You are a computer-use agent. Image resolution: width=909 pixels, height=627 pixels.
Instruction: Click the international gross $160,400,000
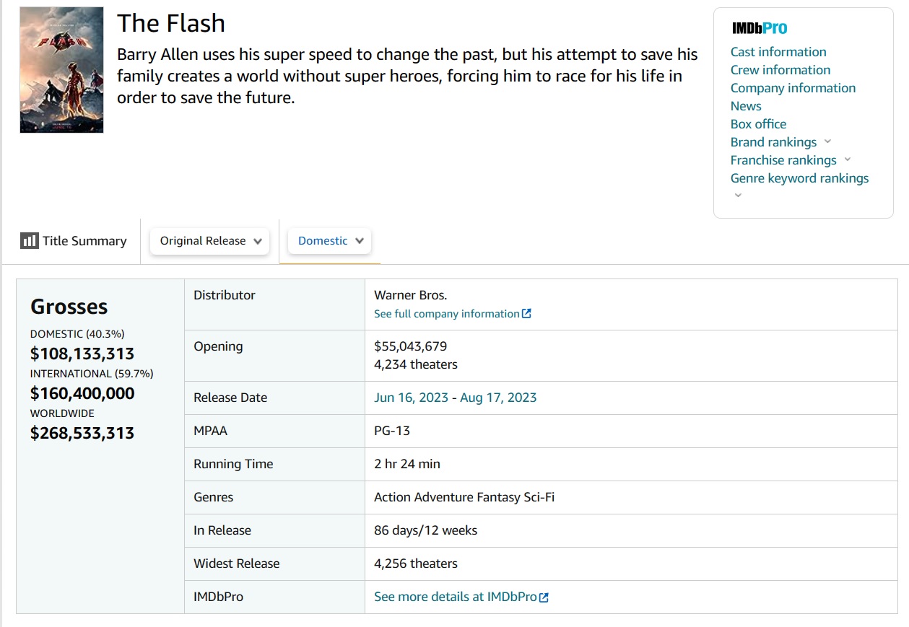point(82,393)
